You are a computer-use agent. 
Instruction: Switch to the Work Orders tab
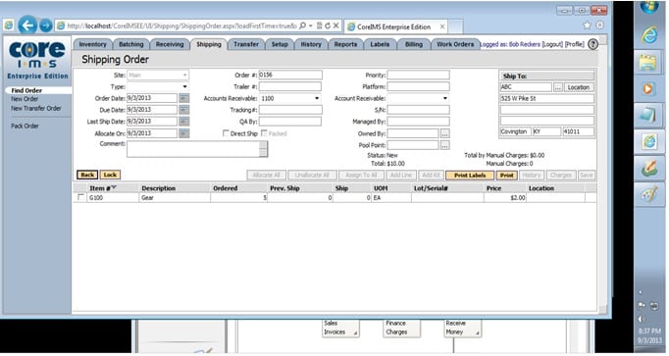coord(455,44)
